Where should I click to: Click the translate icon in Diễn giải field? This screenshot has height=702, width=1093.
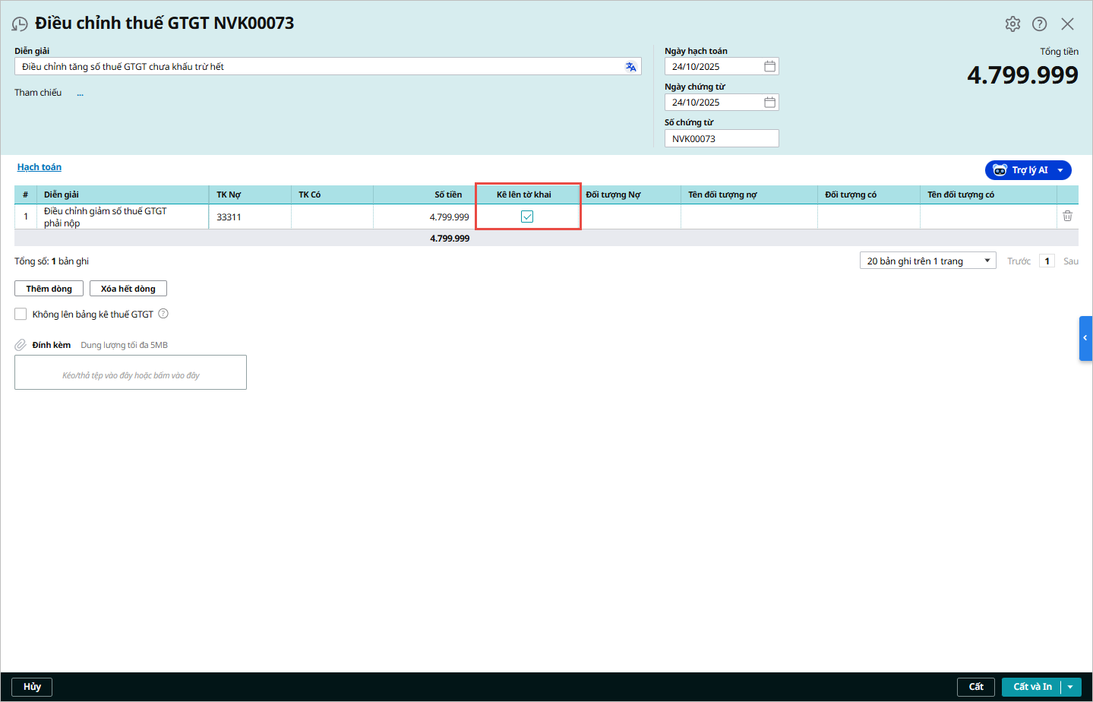pyautogui.click(x=630, y=67)
